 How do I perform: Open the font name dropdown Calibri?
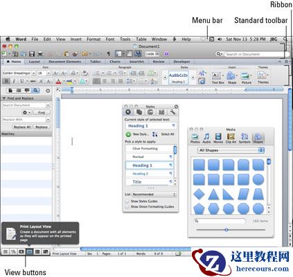[33, 73]
